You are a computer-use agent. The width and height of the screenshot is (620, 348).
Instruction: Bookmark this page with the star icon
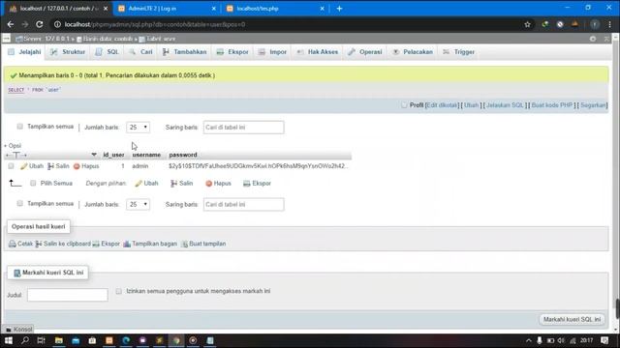pos(527,24)
